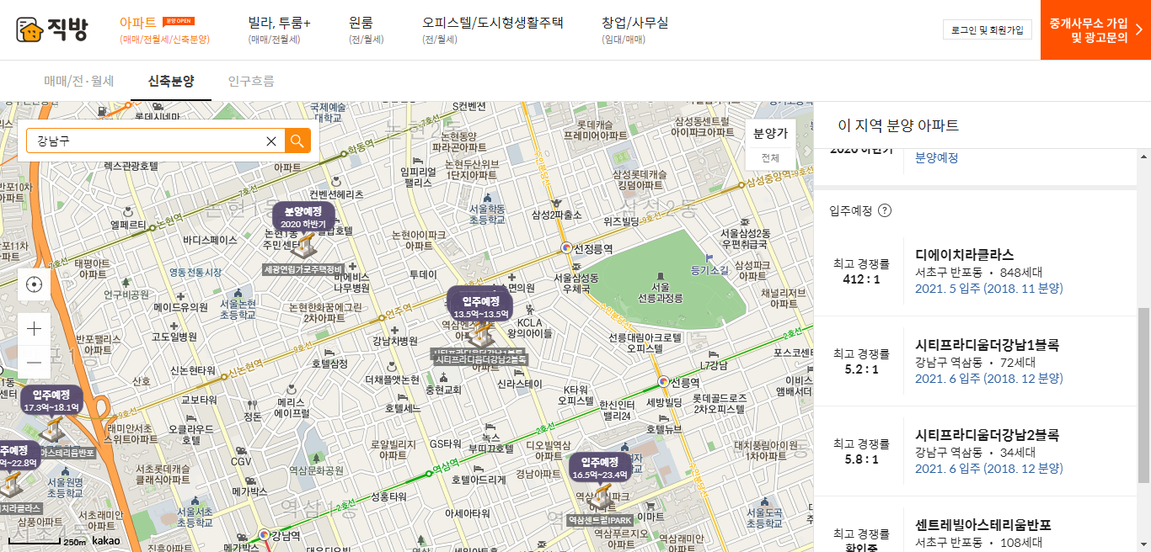Switch to the 인구흐름 tab
The width and height of the screenshot is (1151, 552).
[251, 82]
